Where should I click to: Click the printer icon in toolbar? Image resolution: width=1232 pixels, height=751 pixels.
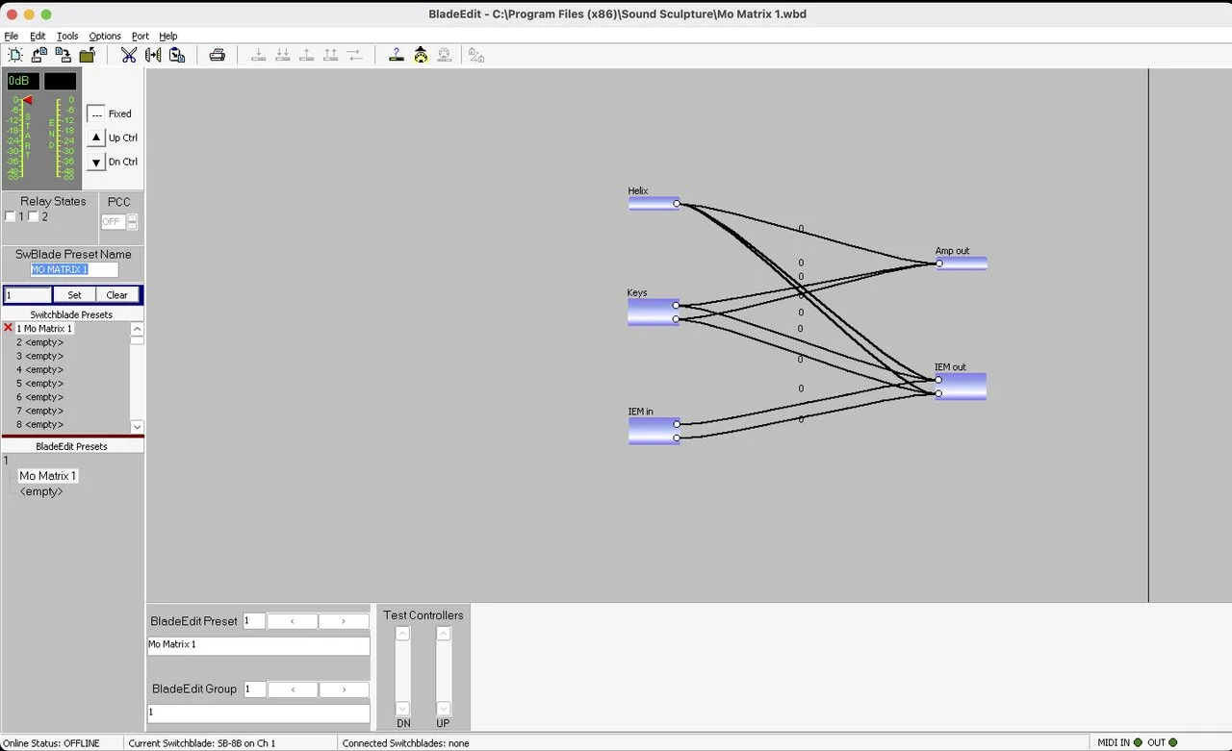pos(218,55)
